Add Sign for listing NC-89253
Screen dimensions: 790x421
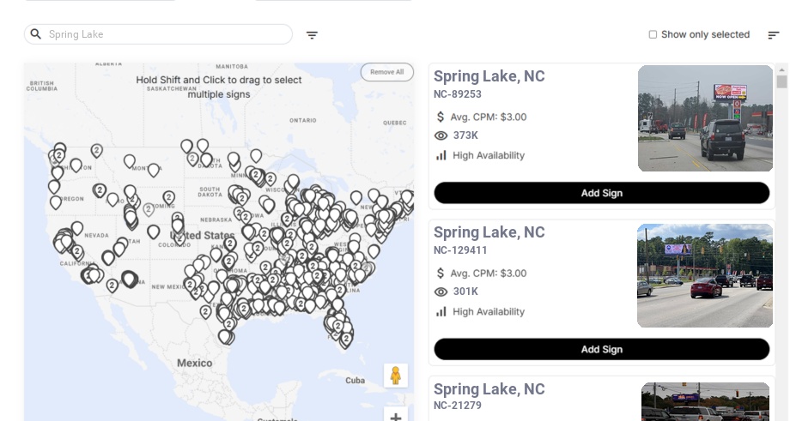601,193
